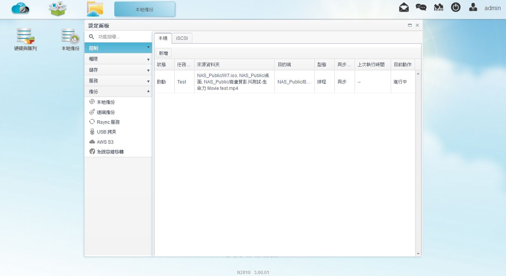Focus the 功能搜尋 search field

(x=124, y=37)
